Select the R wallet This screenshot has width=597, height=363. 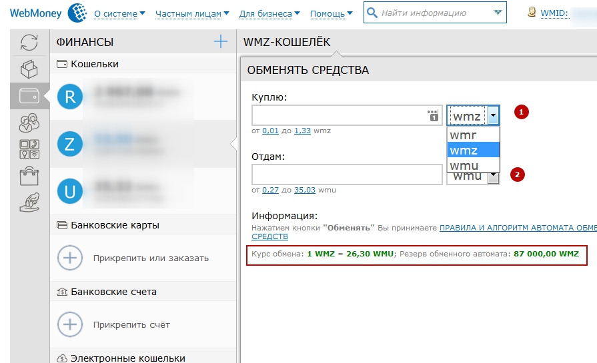[143, 97]
